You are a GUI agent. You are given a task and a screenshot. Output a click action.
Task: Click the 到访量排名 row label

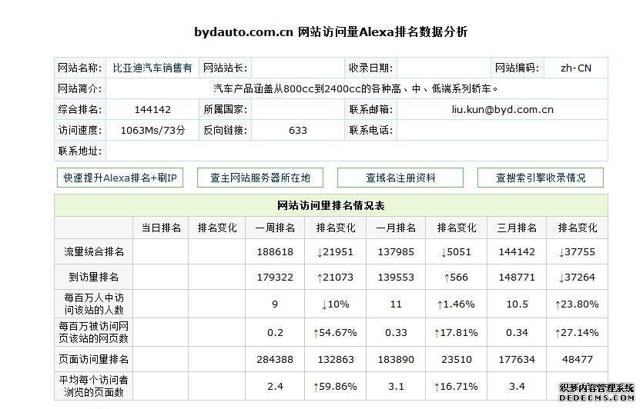pyautogui.click(x=93, y=278)
